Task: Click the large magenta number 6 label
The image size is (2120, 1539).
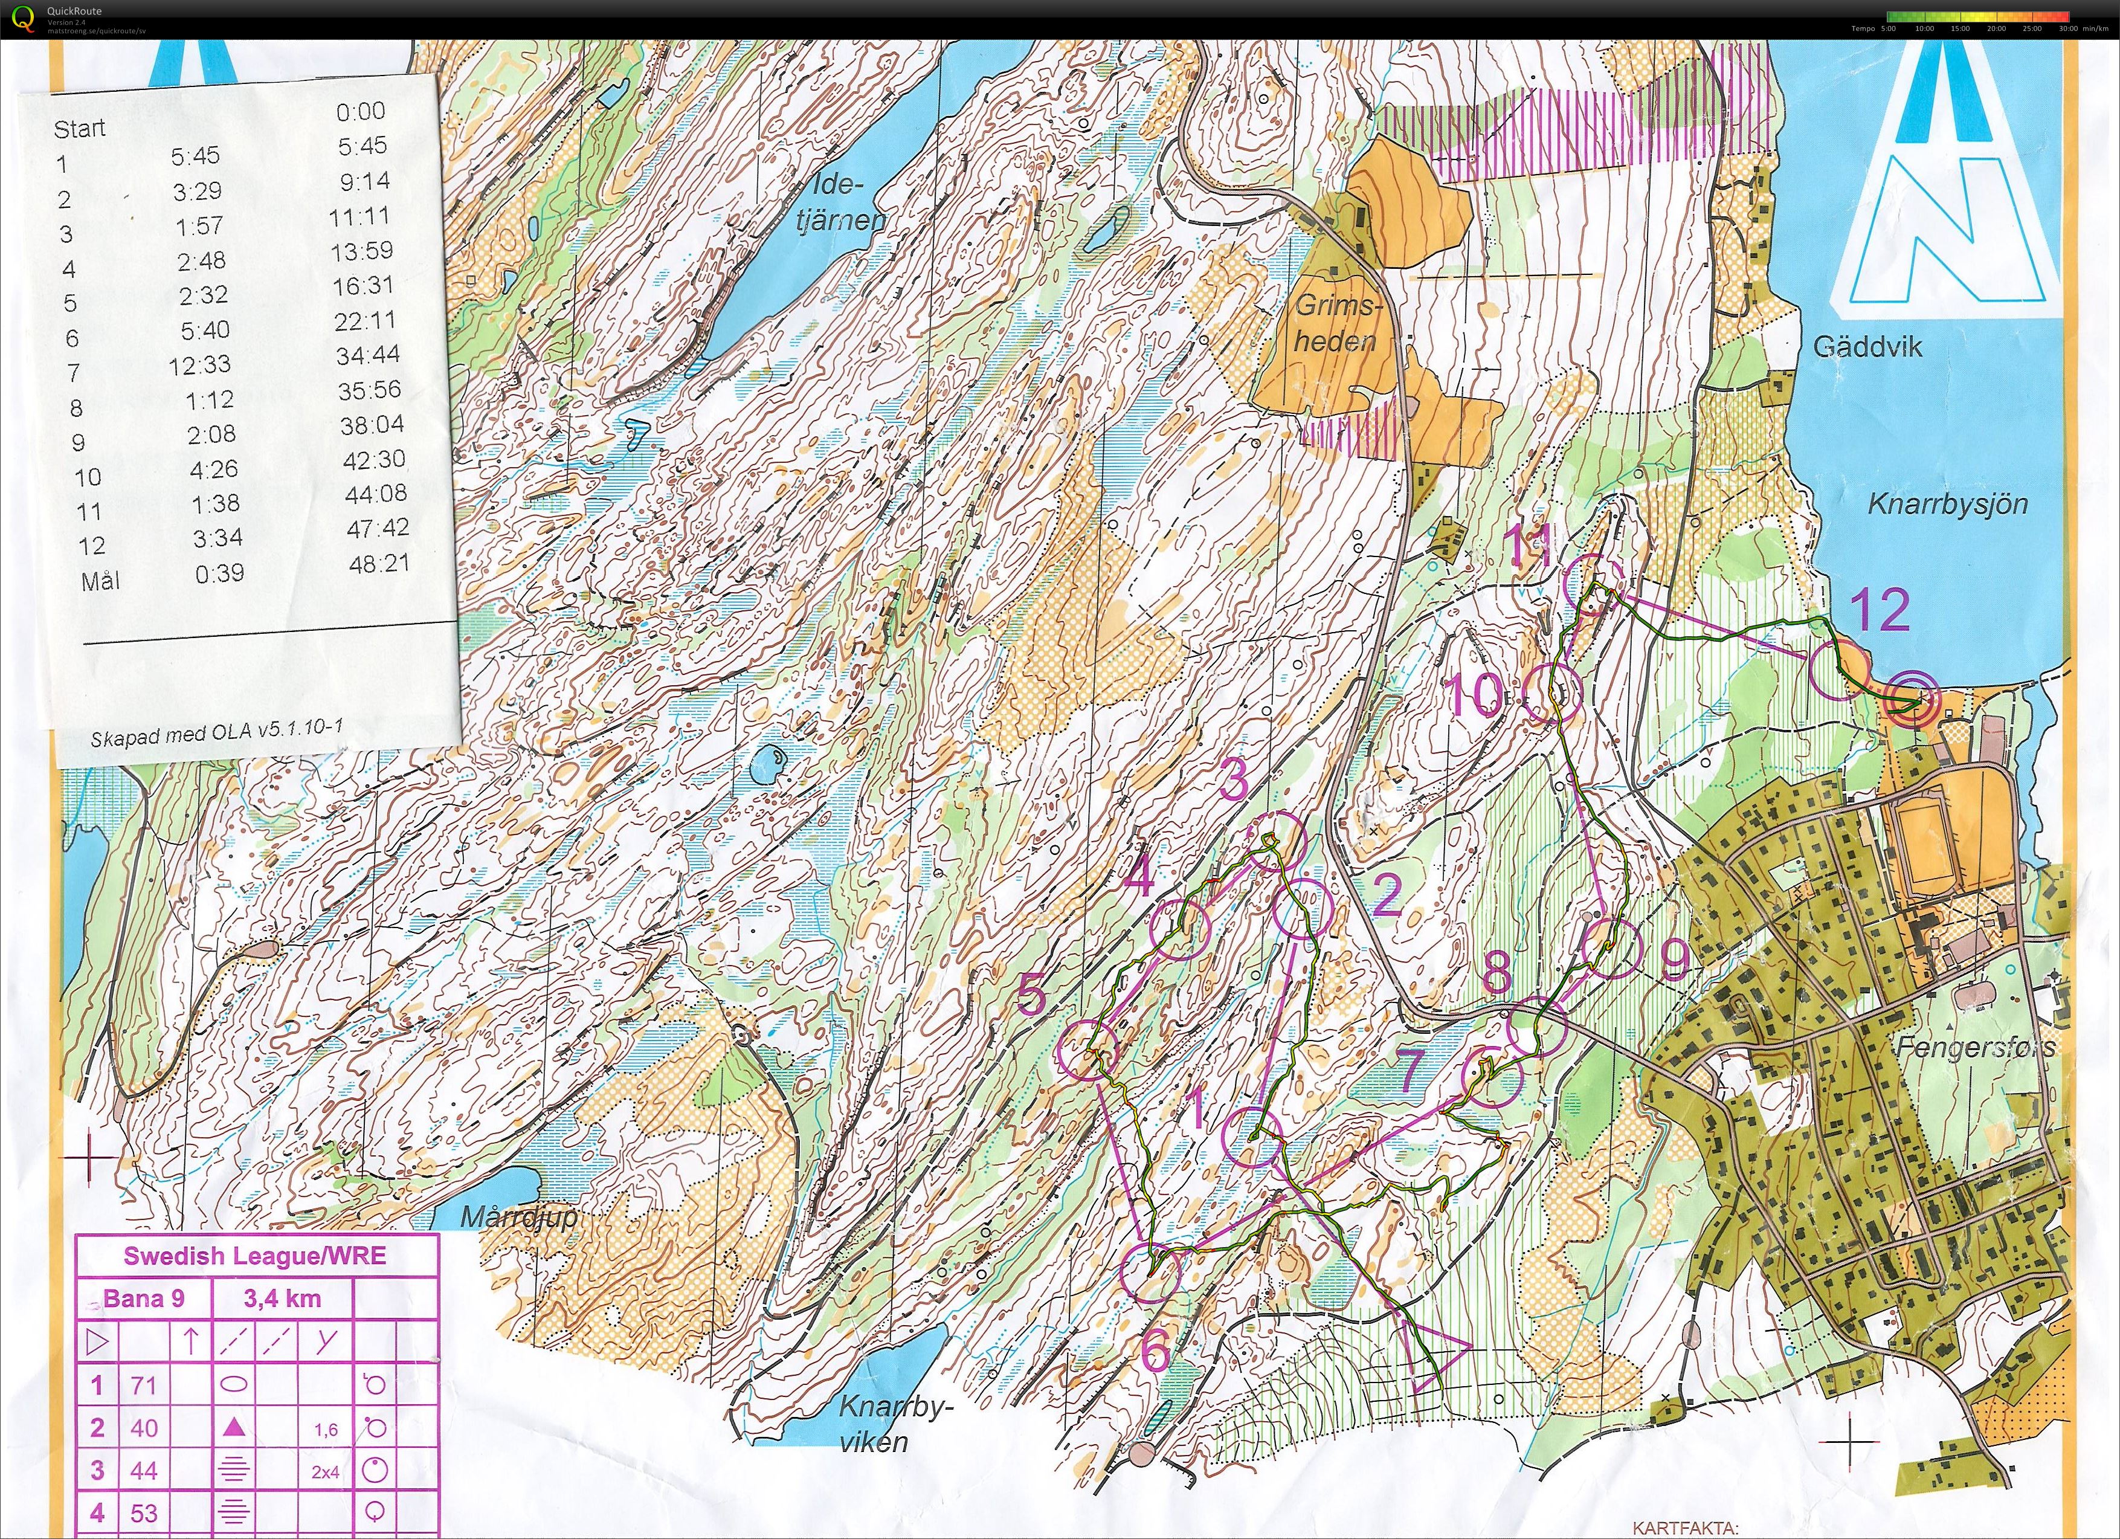Action: (1156, 1350)
